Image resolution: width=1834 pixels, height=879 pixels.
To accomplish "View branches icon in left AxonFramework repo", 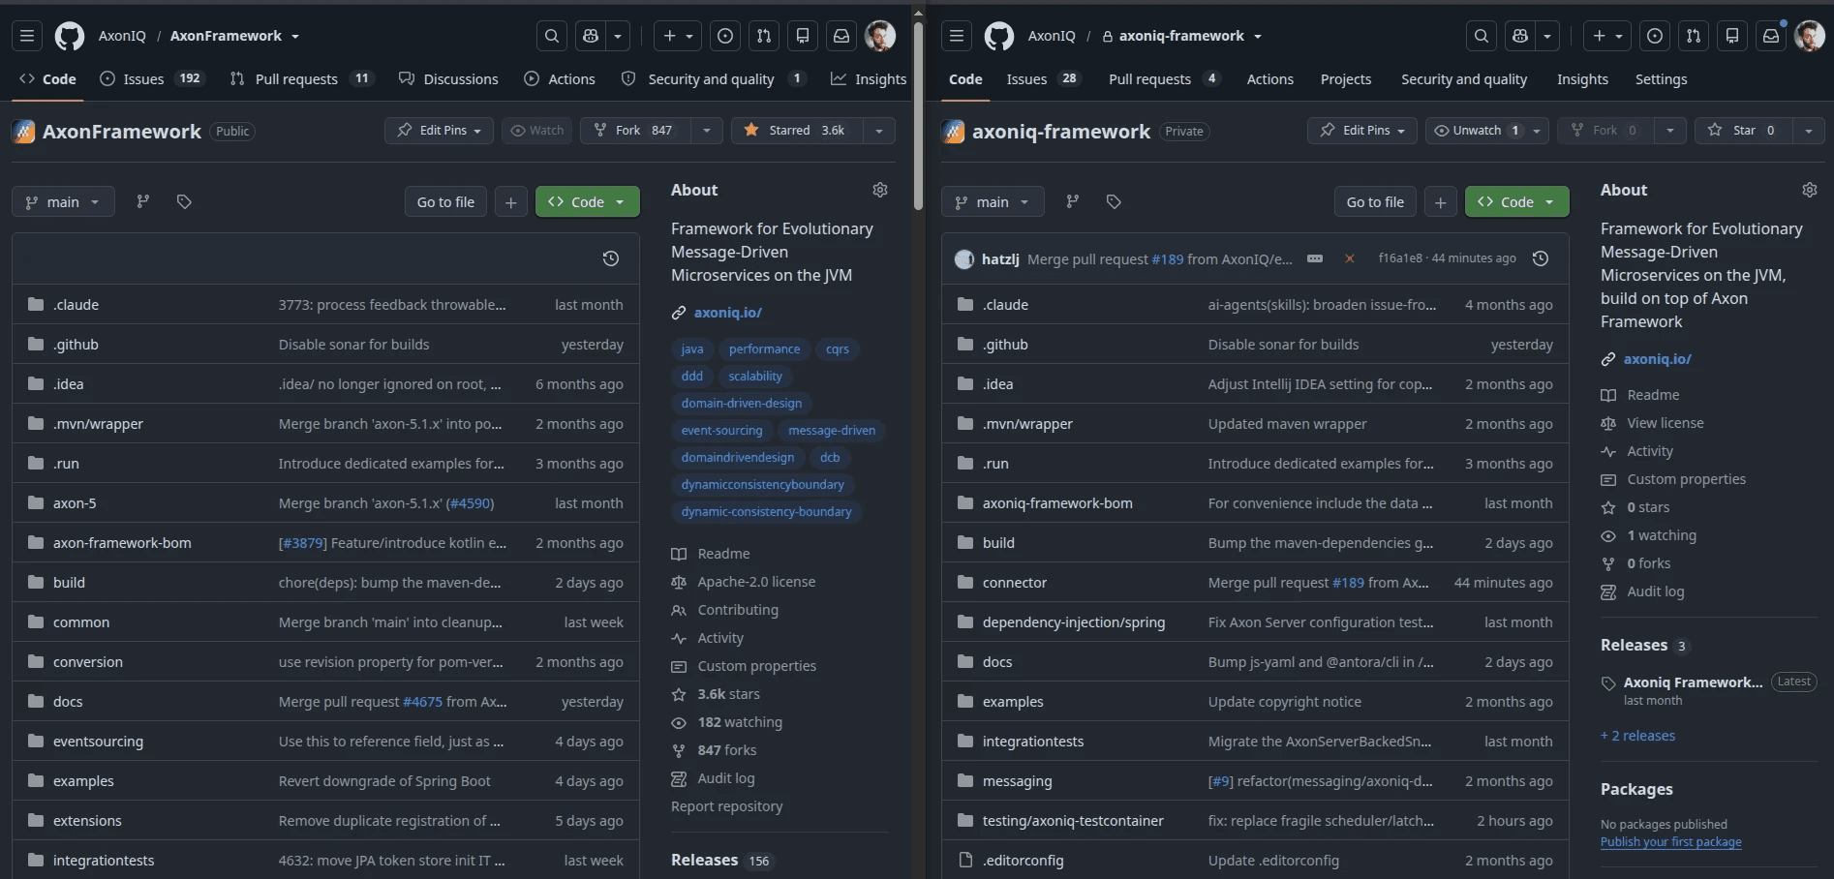I will pyautogui.click(x=143, y=201).
